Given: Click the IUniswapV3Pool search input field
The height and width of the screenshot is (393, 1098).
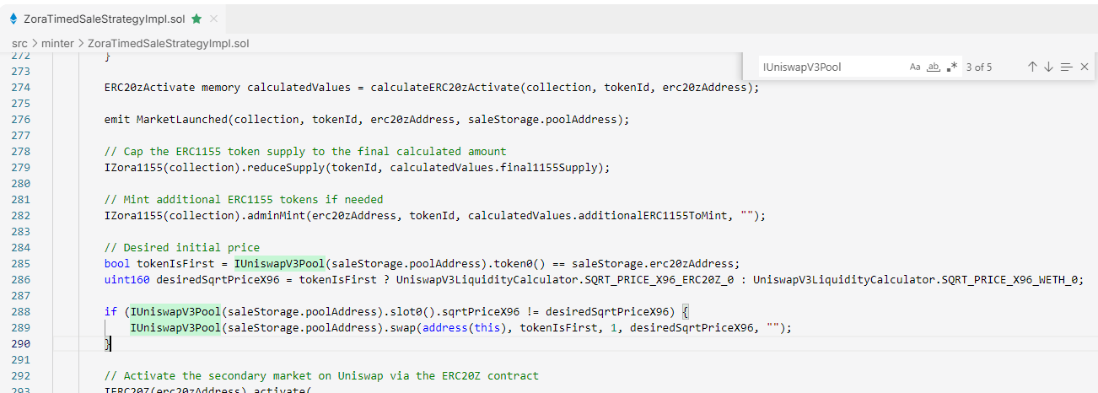Looking at the screenshot, I should tap(831, 67).
